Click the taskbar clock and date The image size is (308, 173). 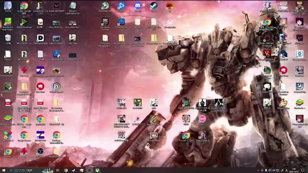click(294, 170)
